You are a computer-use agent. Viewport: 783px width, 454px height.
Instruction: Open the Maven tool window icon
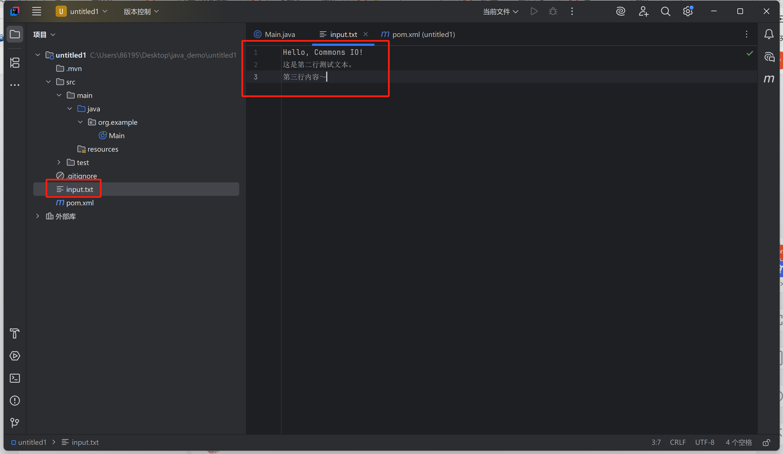769,79
